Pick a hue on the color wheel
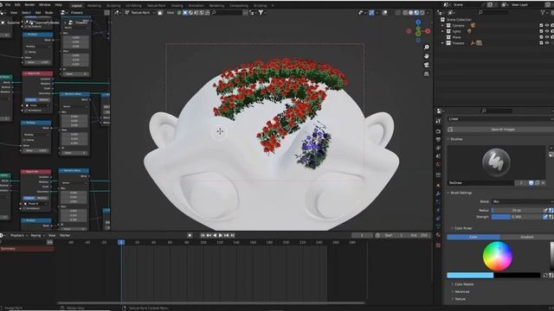The image size is (554, 311). coord(498,257)
